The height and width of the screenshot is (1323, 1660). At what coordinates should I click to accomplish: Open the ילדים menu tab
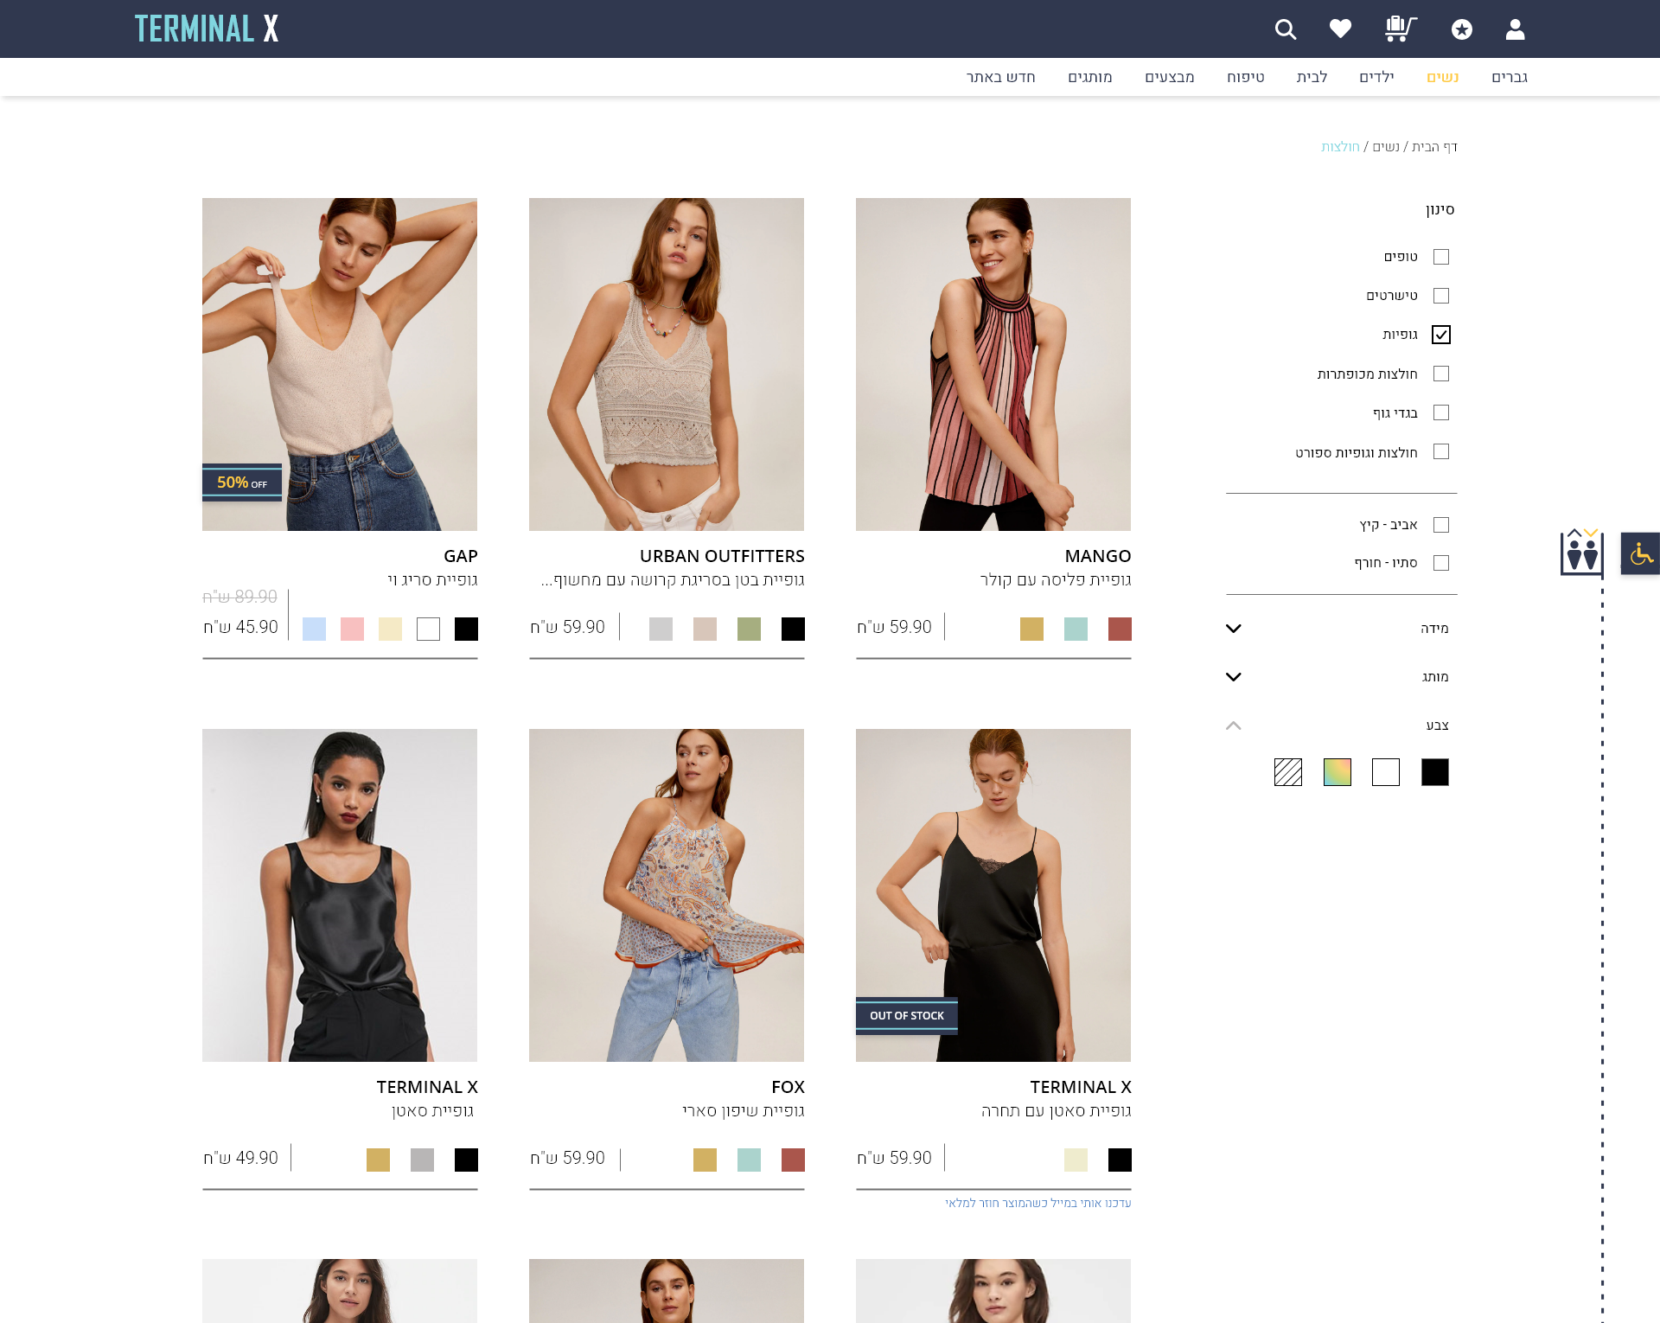[x=1376, y=77]
